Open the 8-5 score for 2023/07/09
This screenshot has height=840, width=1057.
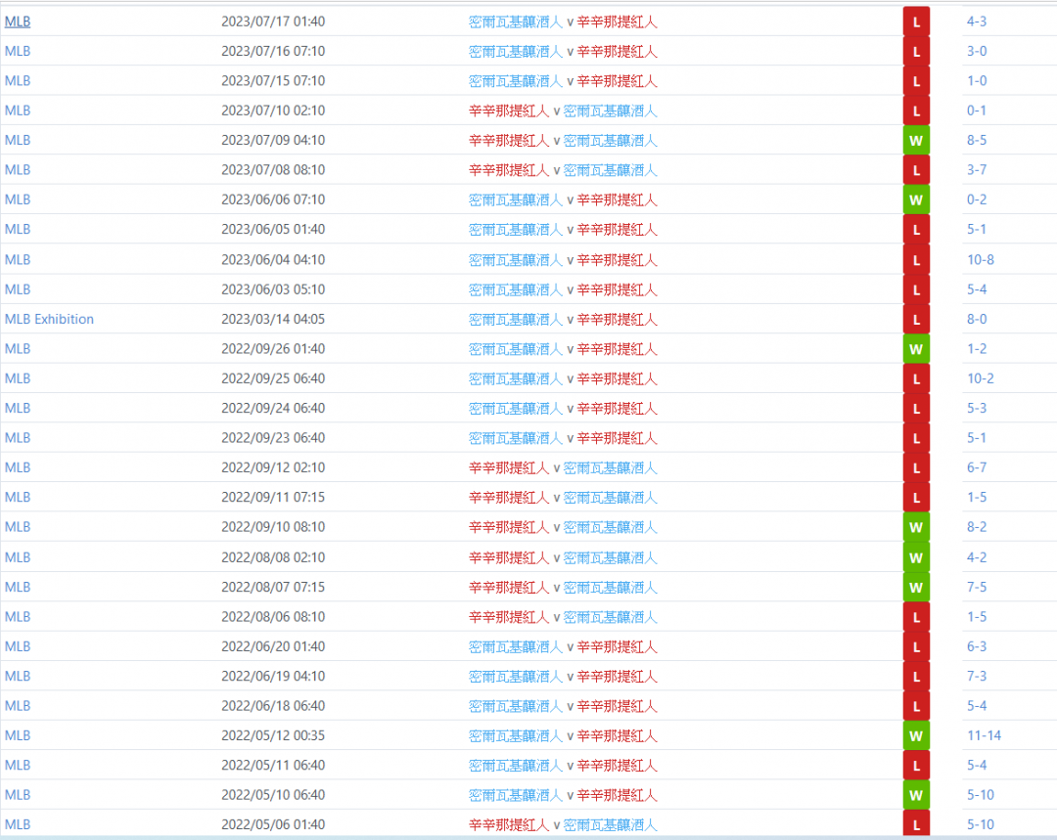[x=977, y=140]
